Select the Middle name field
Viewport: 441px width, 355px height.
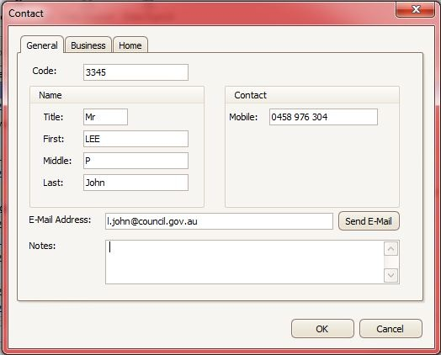pyautogui.click(x=135, y=161)
